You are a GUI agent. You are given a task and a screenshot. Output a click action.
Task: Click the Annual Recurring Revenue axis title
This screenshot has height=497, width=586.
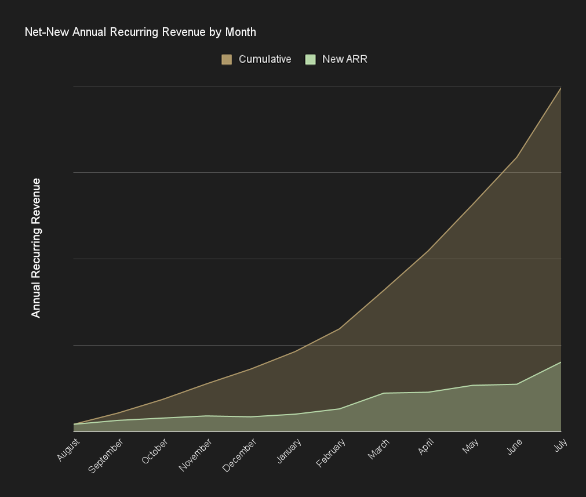36,248
